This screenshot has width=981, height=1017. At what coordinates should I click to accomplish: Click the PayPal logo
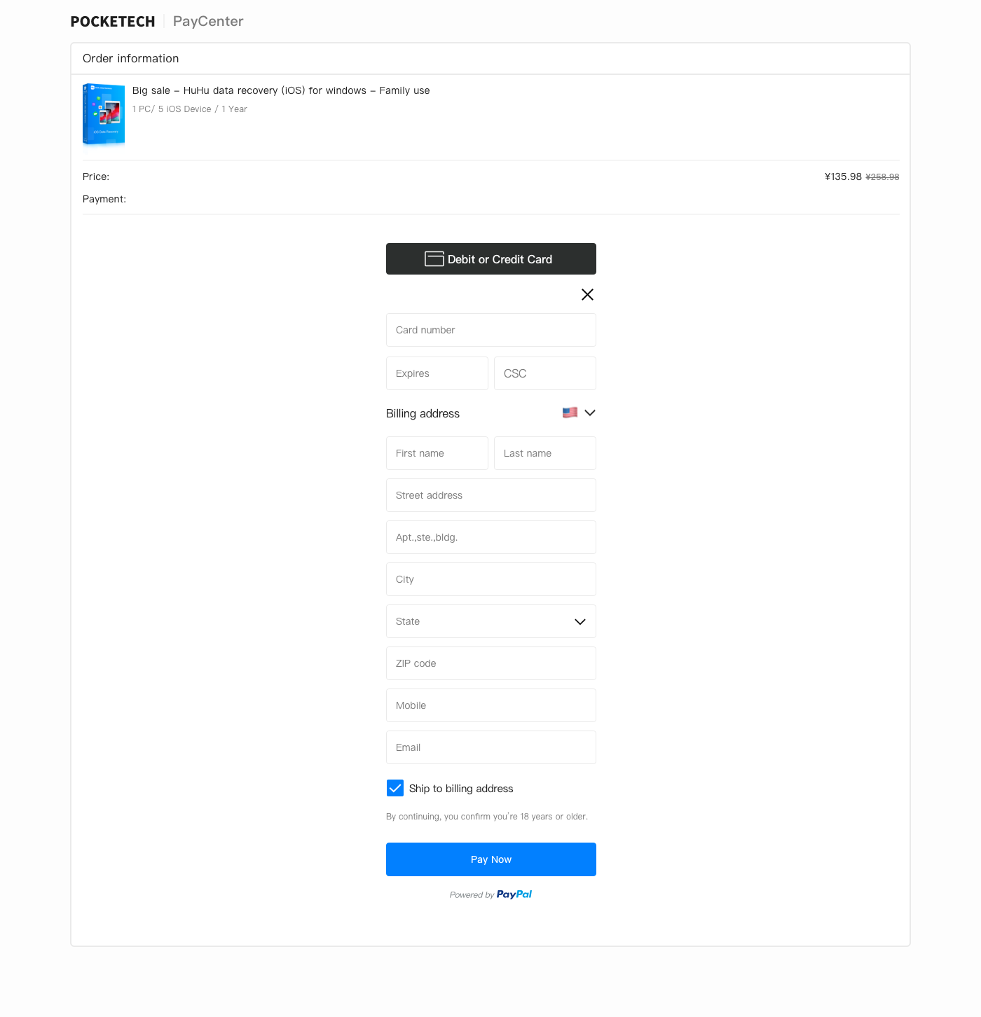(514, 894)
